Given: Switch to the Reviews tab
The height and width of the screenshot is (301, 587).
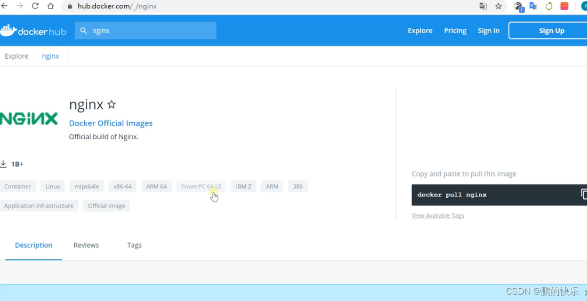Looking at the screenshot, I should [86, 245].
